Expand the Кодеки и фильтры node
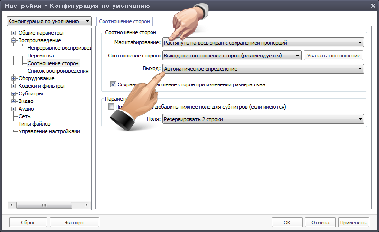This screenshot has height=232, width=379. point(14,86)
